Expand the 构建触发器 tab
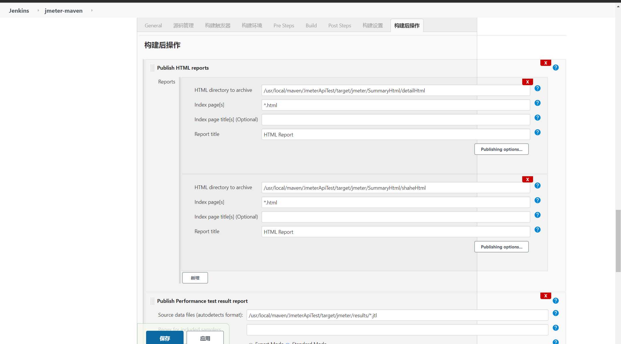This screenshot has height=344, width=621. (x=218, y=25)
